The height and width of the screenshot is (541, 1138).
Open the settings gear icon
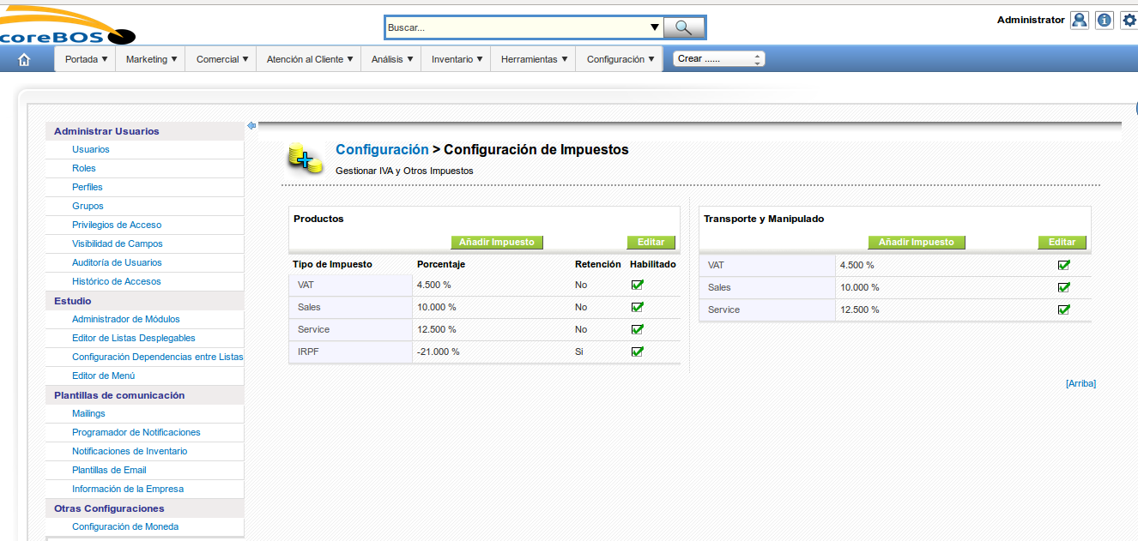pyautogui.click(x=1129, y=20)
